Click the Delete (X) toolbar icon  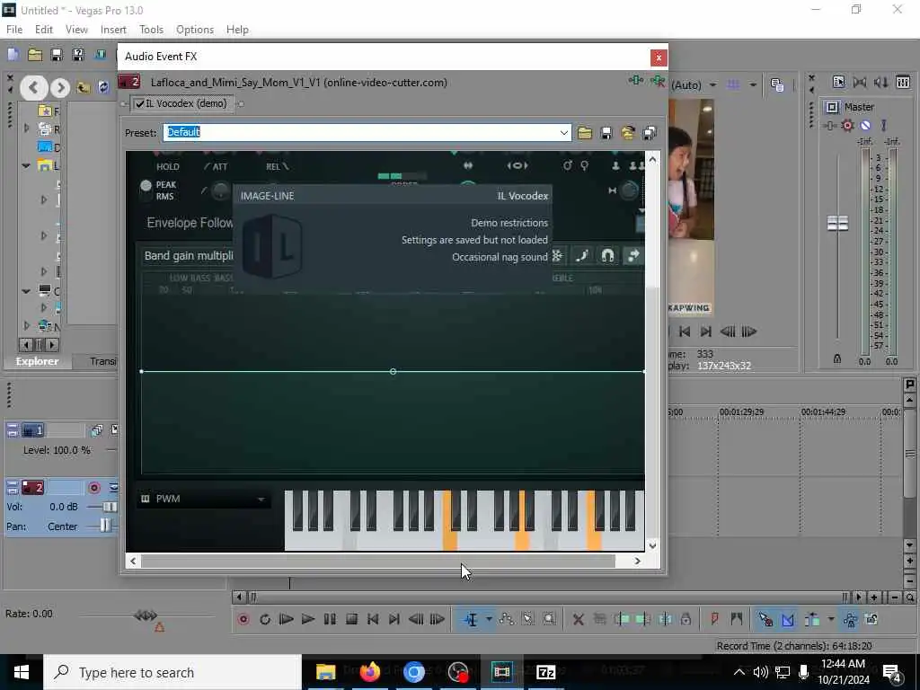(x=578, y=619)
